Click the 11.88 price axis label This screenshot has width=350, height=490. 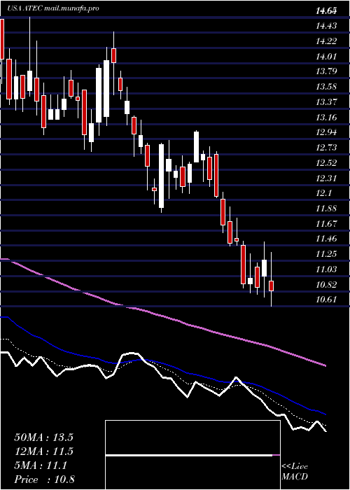[x=326, y=209]
